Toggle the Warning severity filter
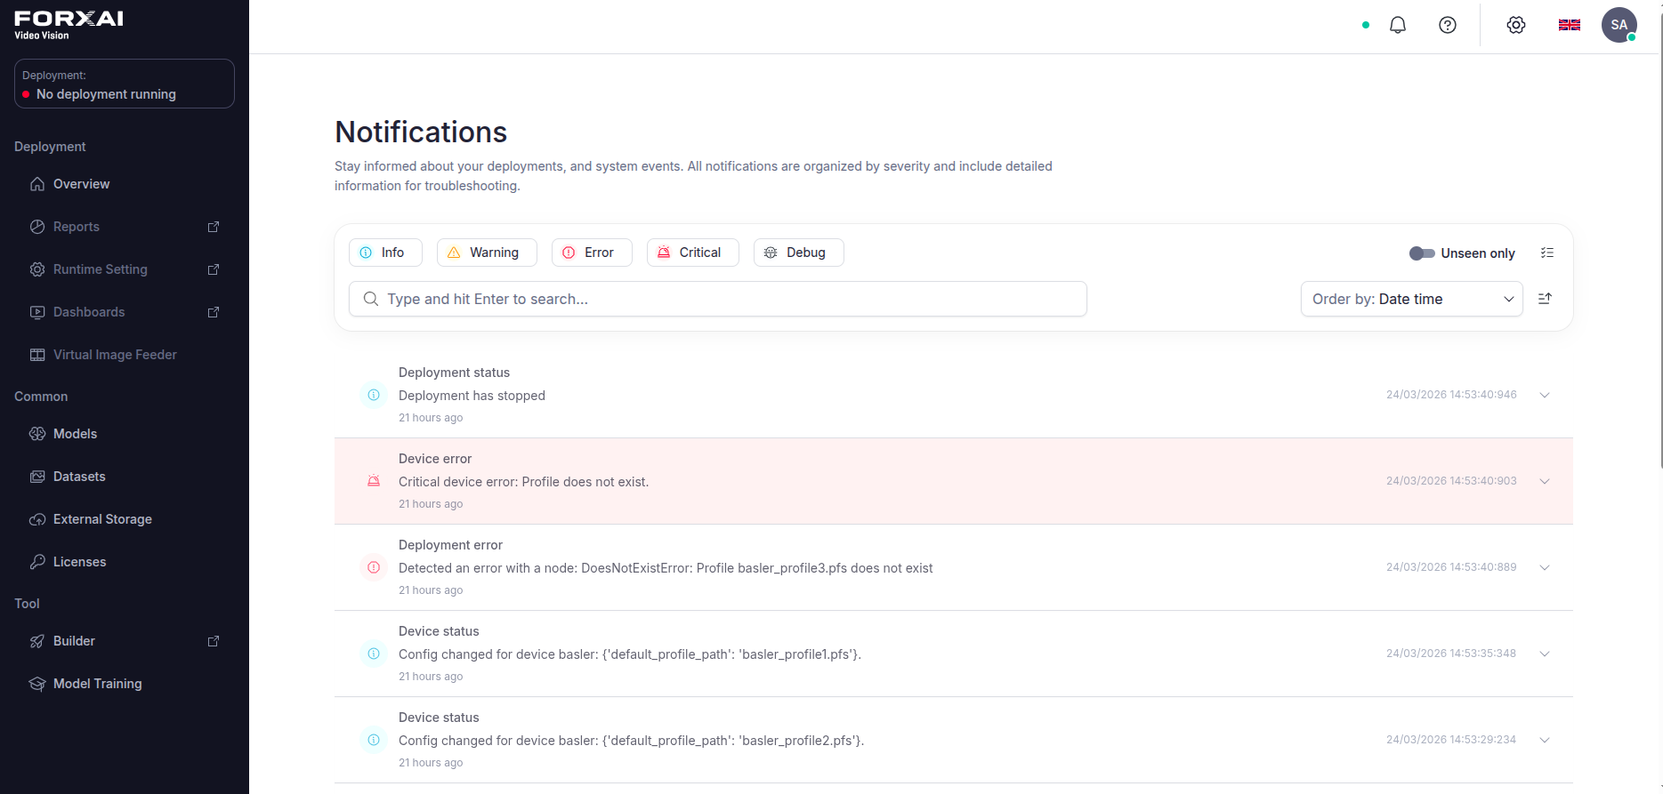 pos(487,253)
